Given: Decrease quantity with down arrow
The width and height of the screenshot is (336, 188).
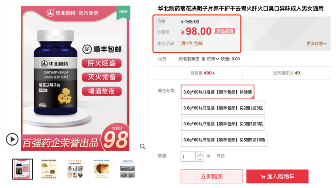Looking at the screenshot, I should [x=200, y=159].
